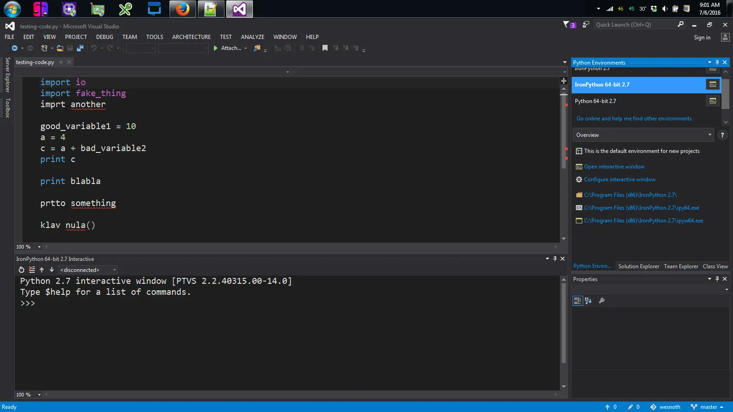Click the unpublished commits up-arrow in the status bar
733x412 pixels.
607,407
